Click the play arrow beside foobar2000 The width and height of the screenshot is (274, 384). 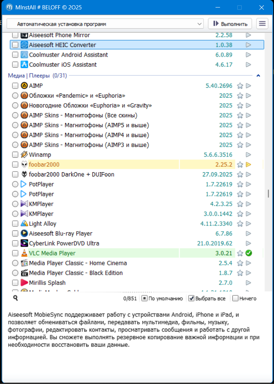248,164
